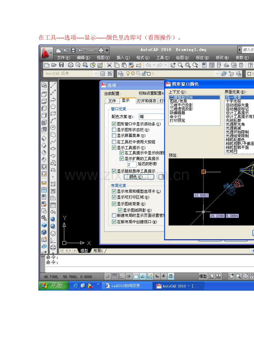This screenshot has width=254, height=360.
Task: Click the Save floppy disk icon
Action: pos(62,65)
